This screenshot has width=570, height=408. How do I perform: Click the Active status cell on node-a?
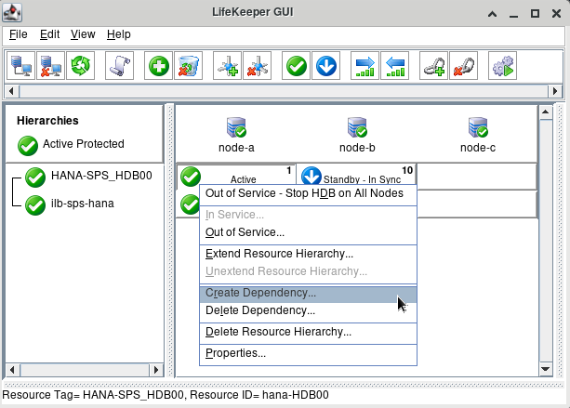pyautogui.click(x=236, y=176)
